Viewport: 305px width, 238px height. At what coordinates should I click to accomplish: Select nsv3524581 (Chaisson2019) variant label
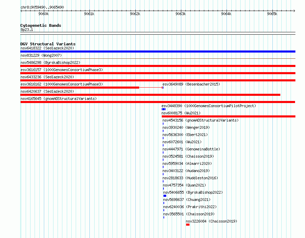click(188, 156)
